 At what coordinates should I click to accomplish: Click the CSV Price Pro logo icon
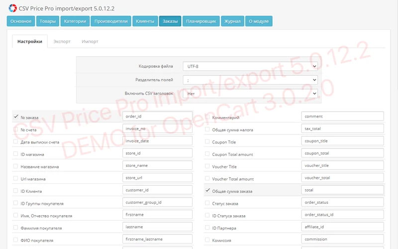[12, 8]
